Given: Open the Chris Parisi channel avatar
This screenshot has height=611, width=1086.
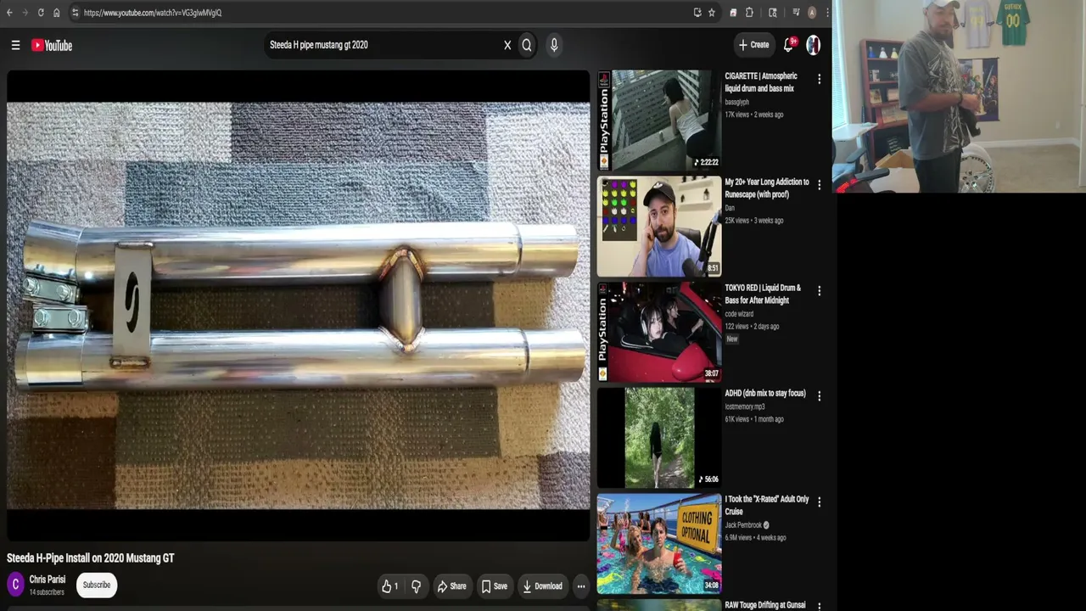Looking at the screenshot, I should pos(15,585).
